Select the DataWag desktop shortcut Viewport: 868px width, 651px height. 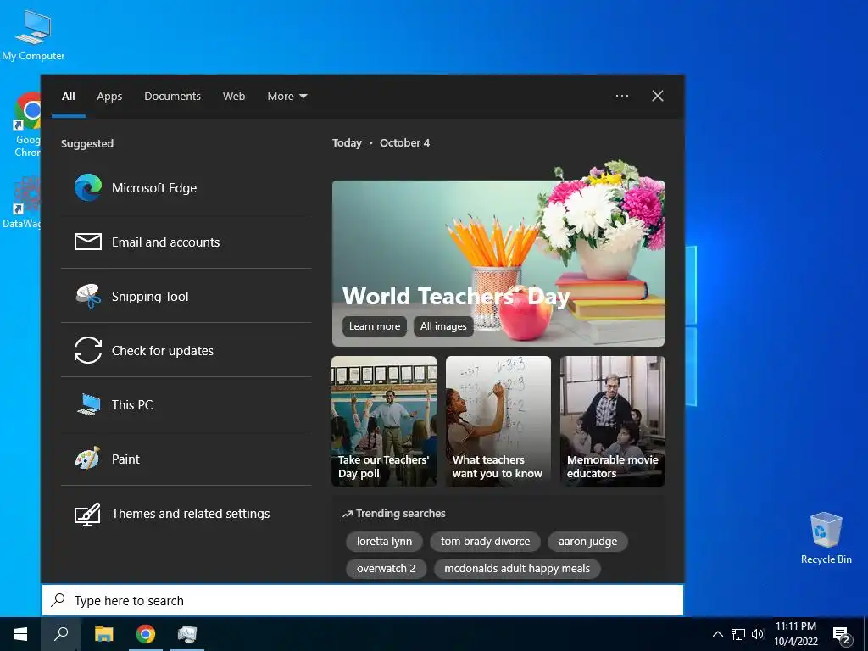22,203
